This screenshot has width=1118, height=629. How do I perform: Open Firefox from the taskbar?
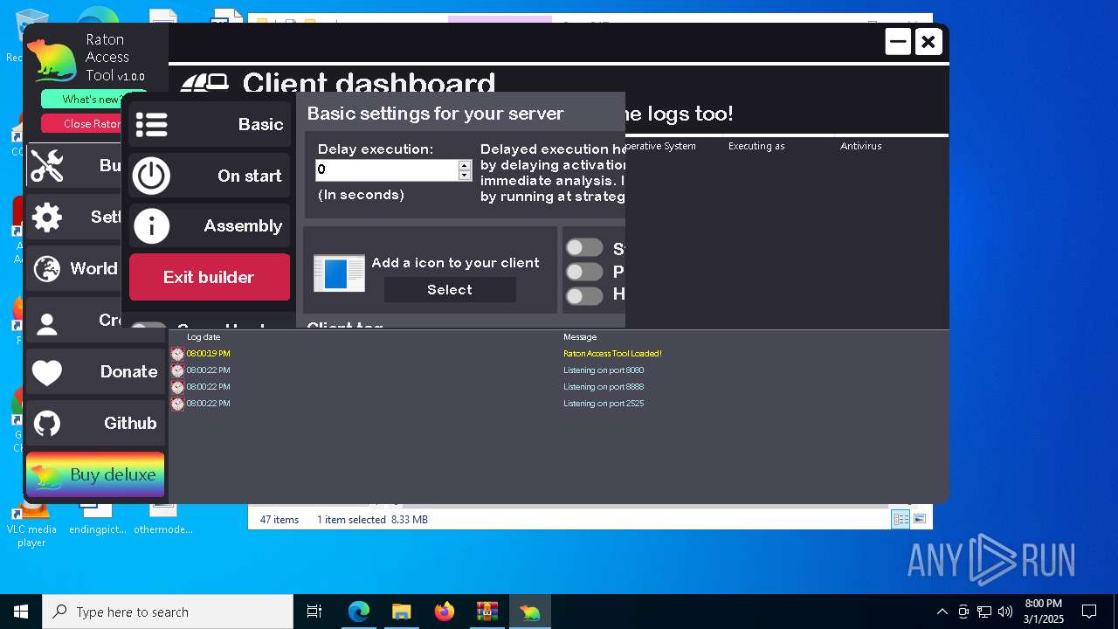pyautogui.click(x=444, y=612)
